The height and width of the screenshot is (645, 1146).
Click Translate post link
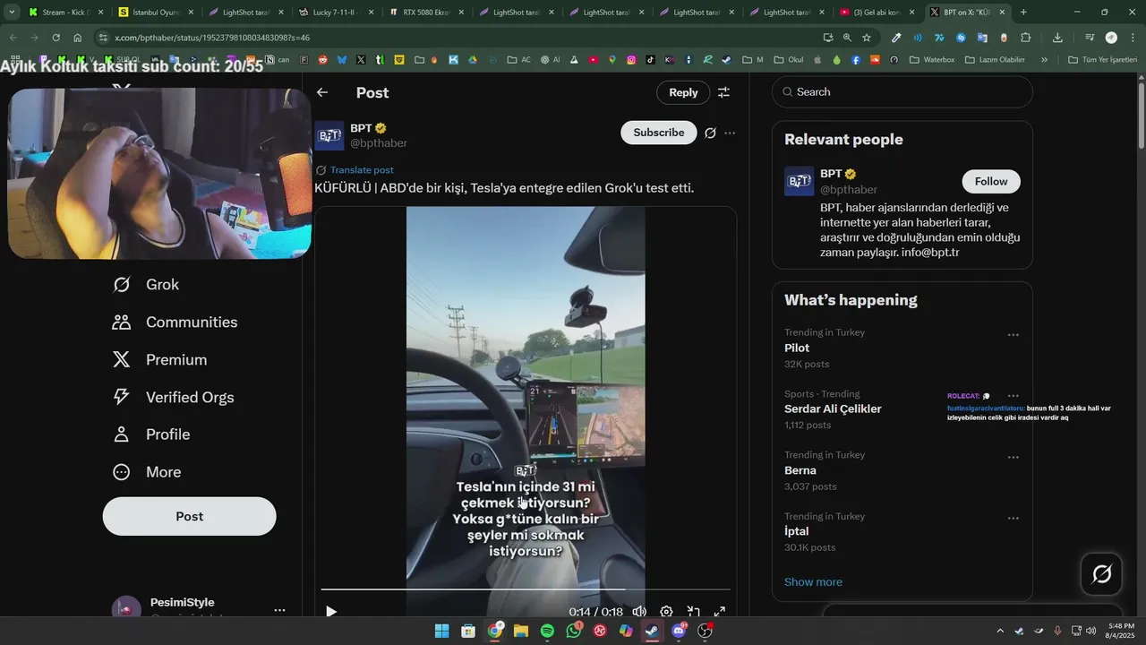tap(362, 170)
